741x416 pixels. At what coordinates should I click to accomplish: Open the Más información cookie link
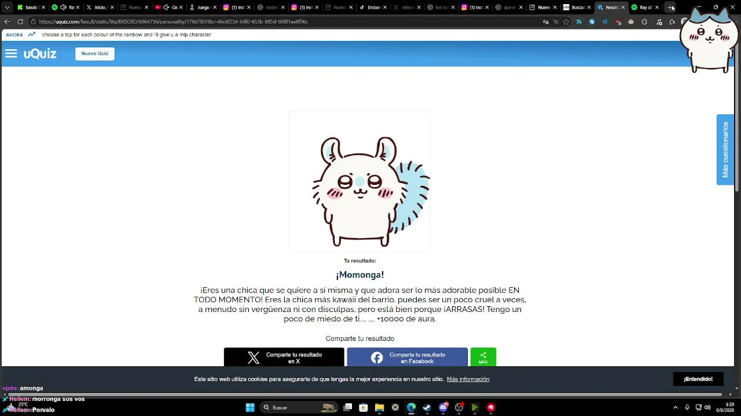[x=468, y=379]
